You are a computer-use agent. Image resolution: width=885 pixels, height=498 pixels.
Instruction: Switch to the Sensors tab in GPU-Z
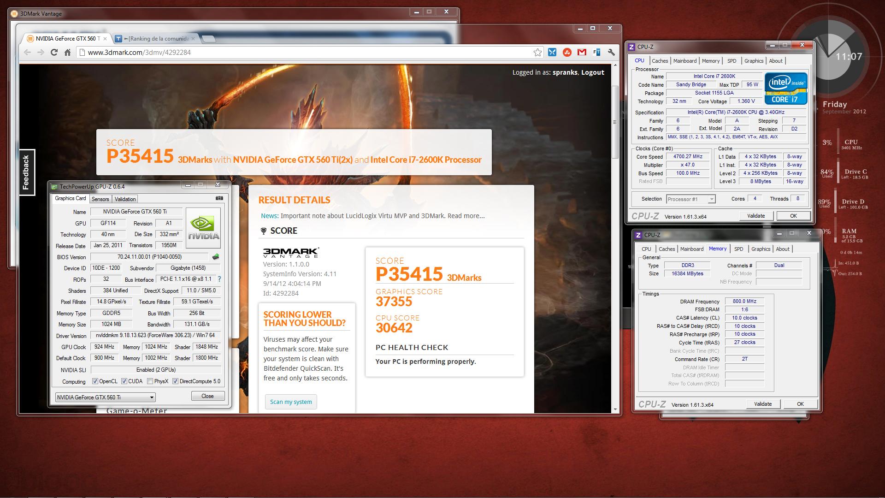tap(100, 199)
